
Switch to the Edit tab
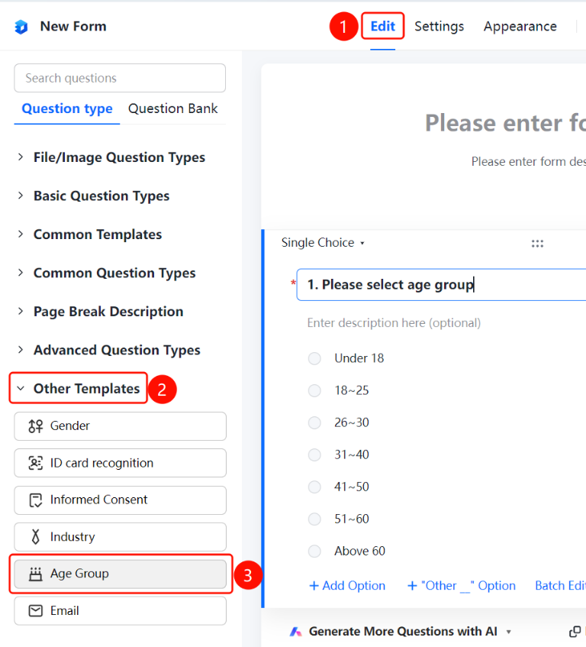(383, 27)
